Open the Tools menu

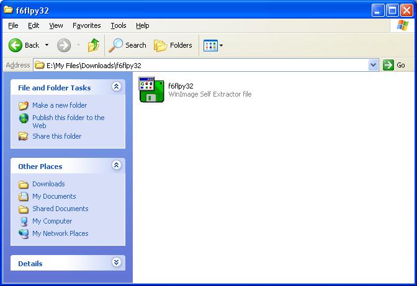pyautogui.click(x=118, y=25)
